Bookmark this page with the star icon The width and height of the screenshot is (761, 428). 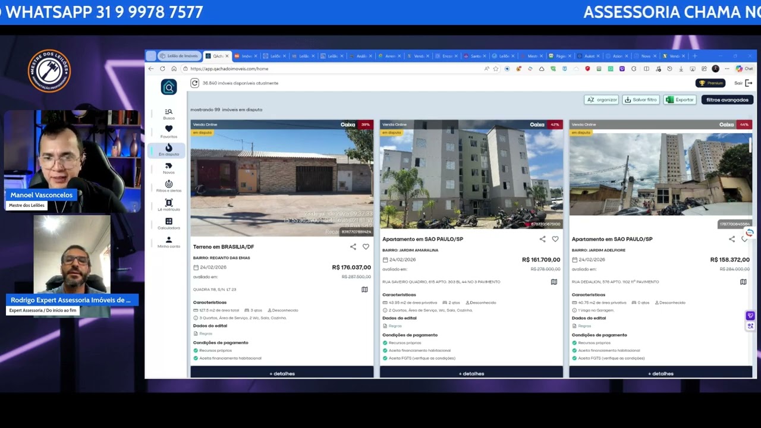(496, 69)
